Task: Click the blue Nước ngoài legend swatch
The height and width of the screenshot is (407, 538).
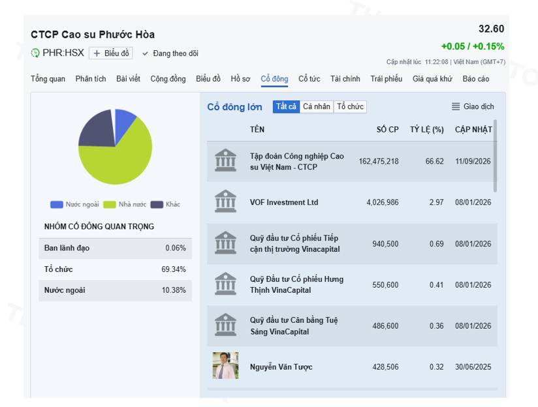Action: [x=57, y=205]
